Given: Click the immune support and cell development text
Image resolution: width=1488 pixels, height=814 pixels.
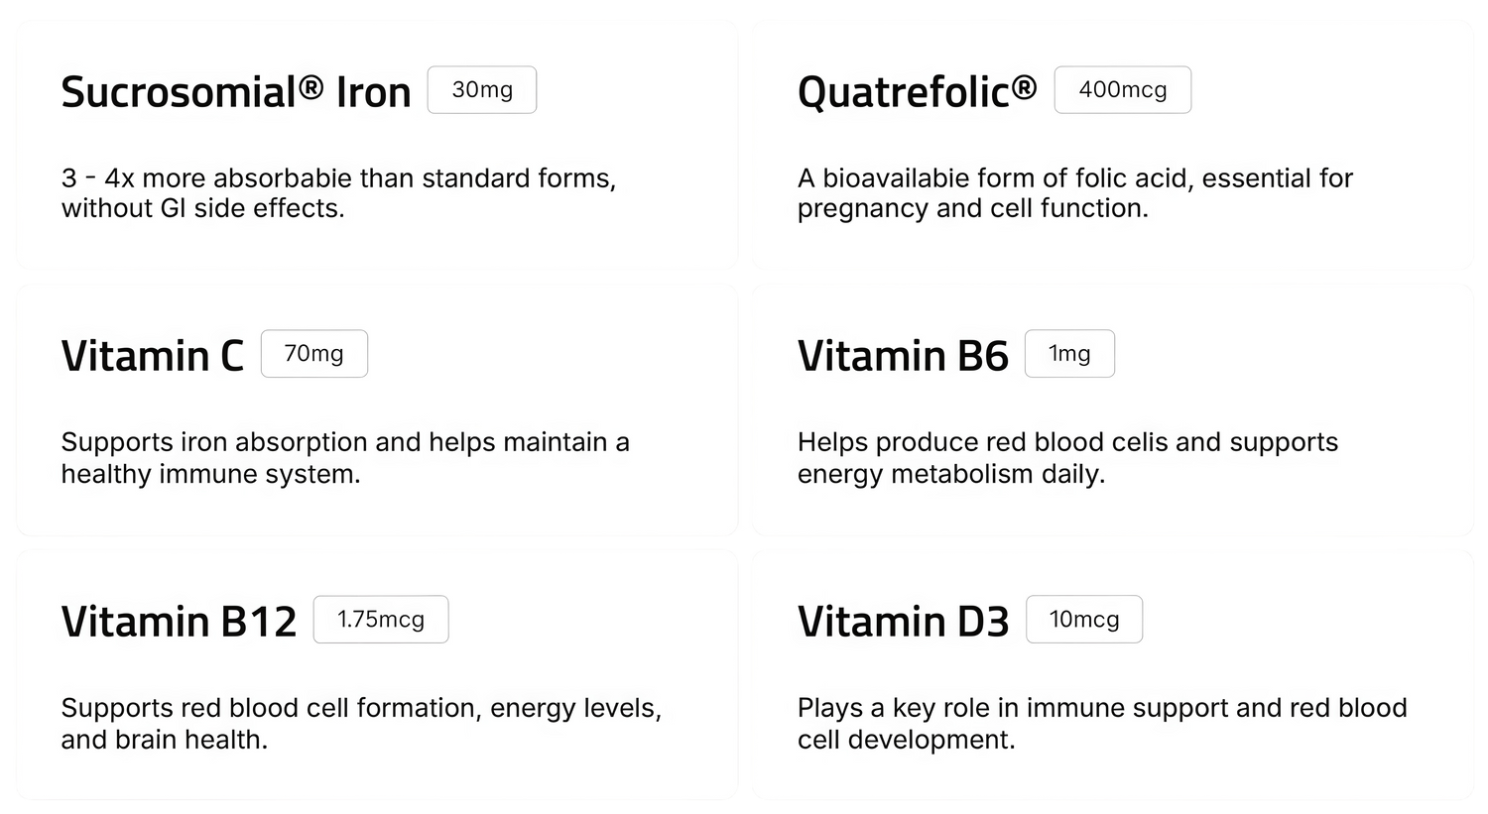Looking at the screenshot, I should pos(1101,723).
